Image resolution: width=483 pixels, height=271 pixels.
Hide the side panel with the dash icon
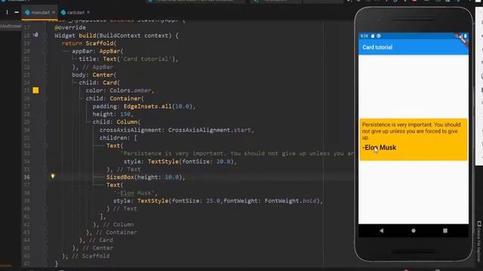17,12
